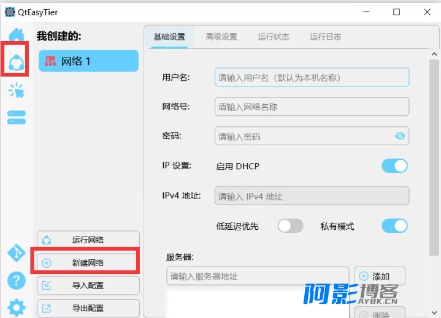Viewport: 441px width, 318px height.
Task: Open the one-click cursor sidebar icon
Action: [x=17, y=90]
